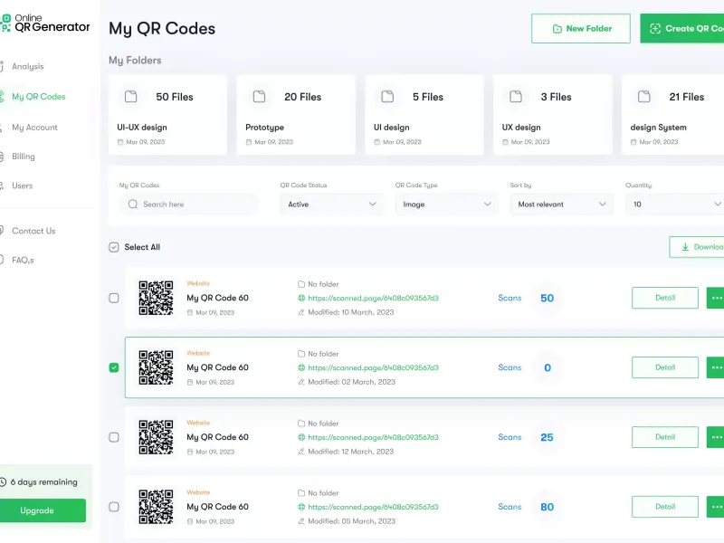Open My Account in the sidebar
The height and width of the screenshot is (543, 724).
pos(34,128)
